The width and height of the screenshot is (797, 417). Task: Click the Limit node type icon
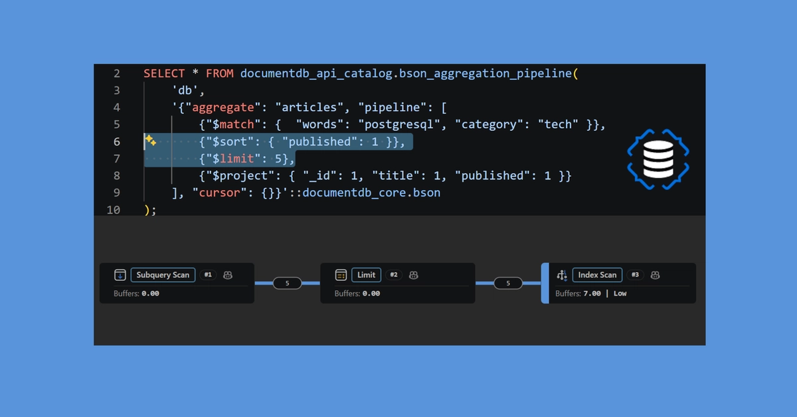[x=341, y=275]
